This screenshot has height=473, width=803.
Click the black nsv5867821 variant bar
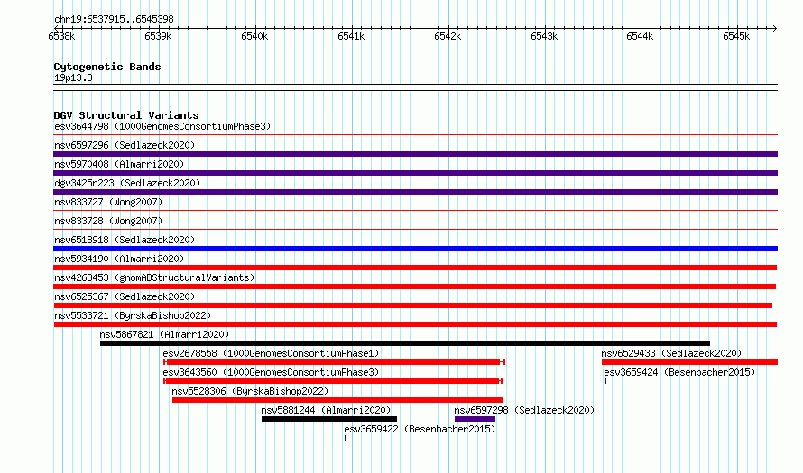tap(405, 343)
